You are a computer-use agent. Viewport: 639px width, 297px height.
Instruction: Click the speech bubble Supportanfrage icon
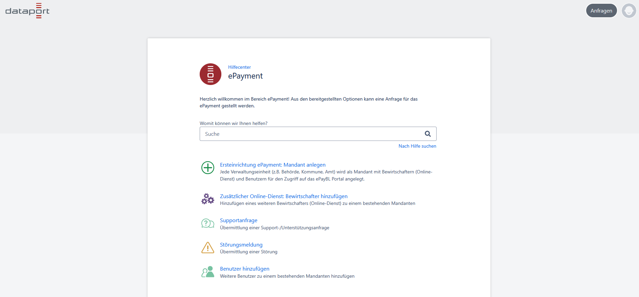tap(208, 223)
